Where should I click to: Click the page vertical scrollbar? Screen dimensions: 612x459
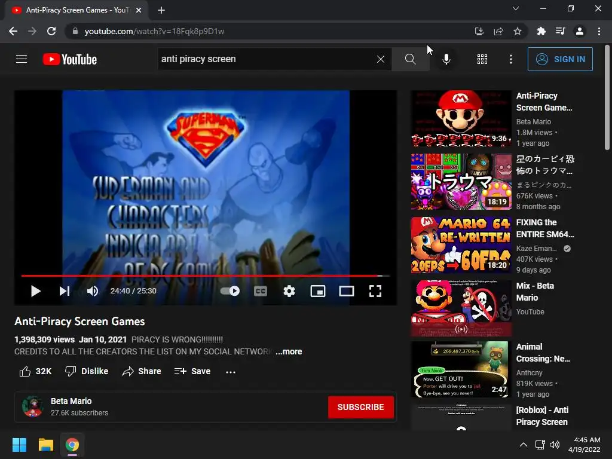607,97
